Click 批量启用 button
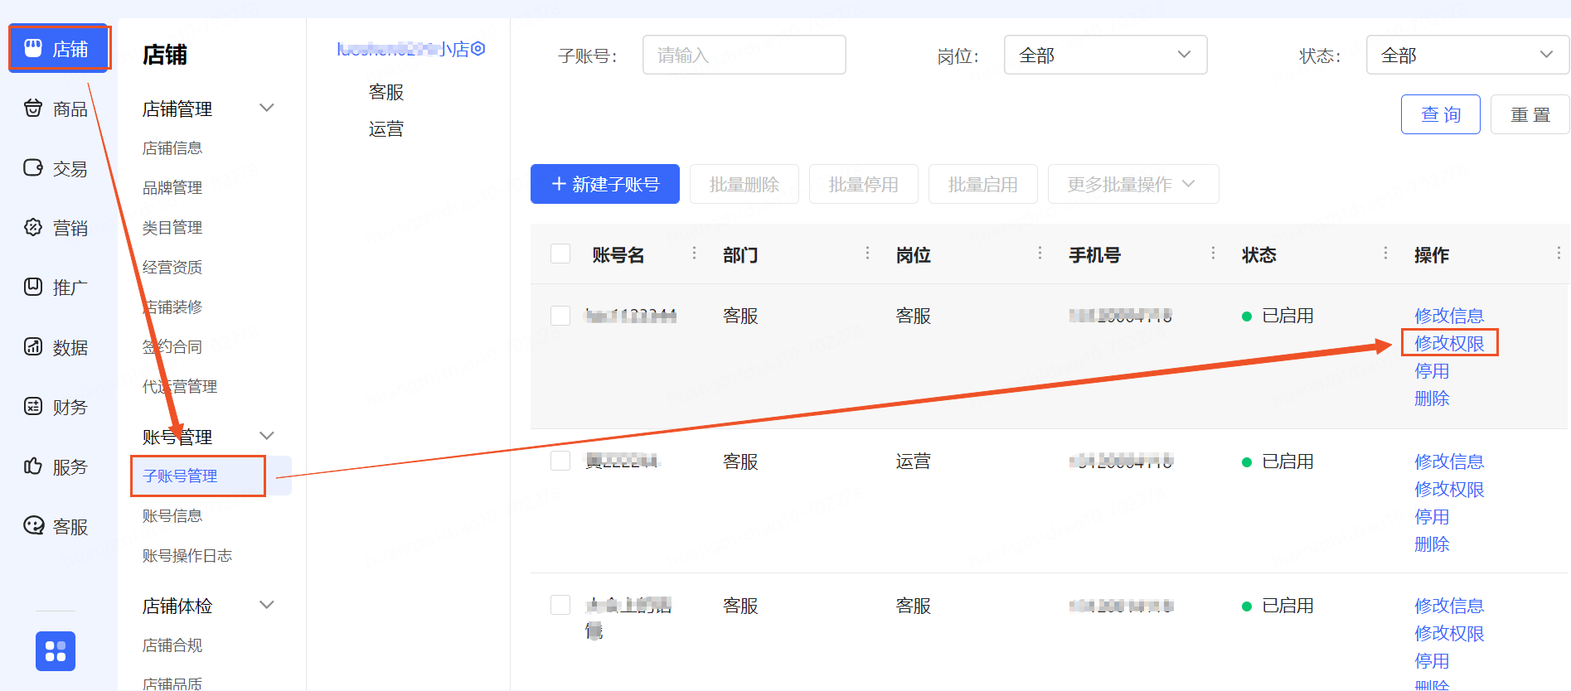The height and width of the screenshot is (691, 1571). click(x=983, y=184)
